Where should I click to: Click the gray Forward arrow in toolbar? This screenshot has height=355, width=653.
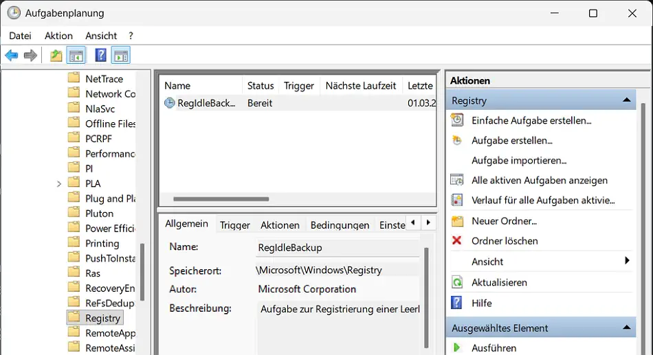click(30, 56)
